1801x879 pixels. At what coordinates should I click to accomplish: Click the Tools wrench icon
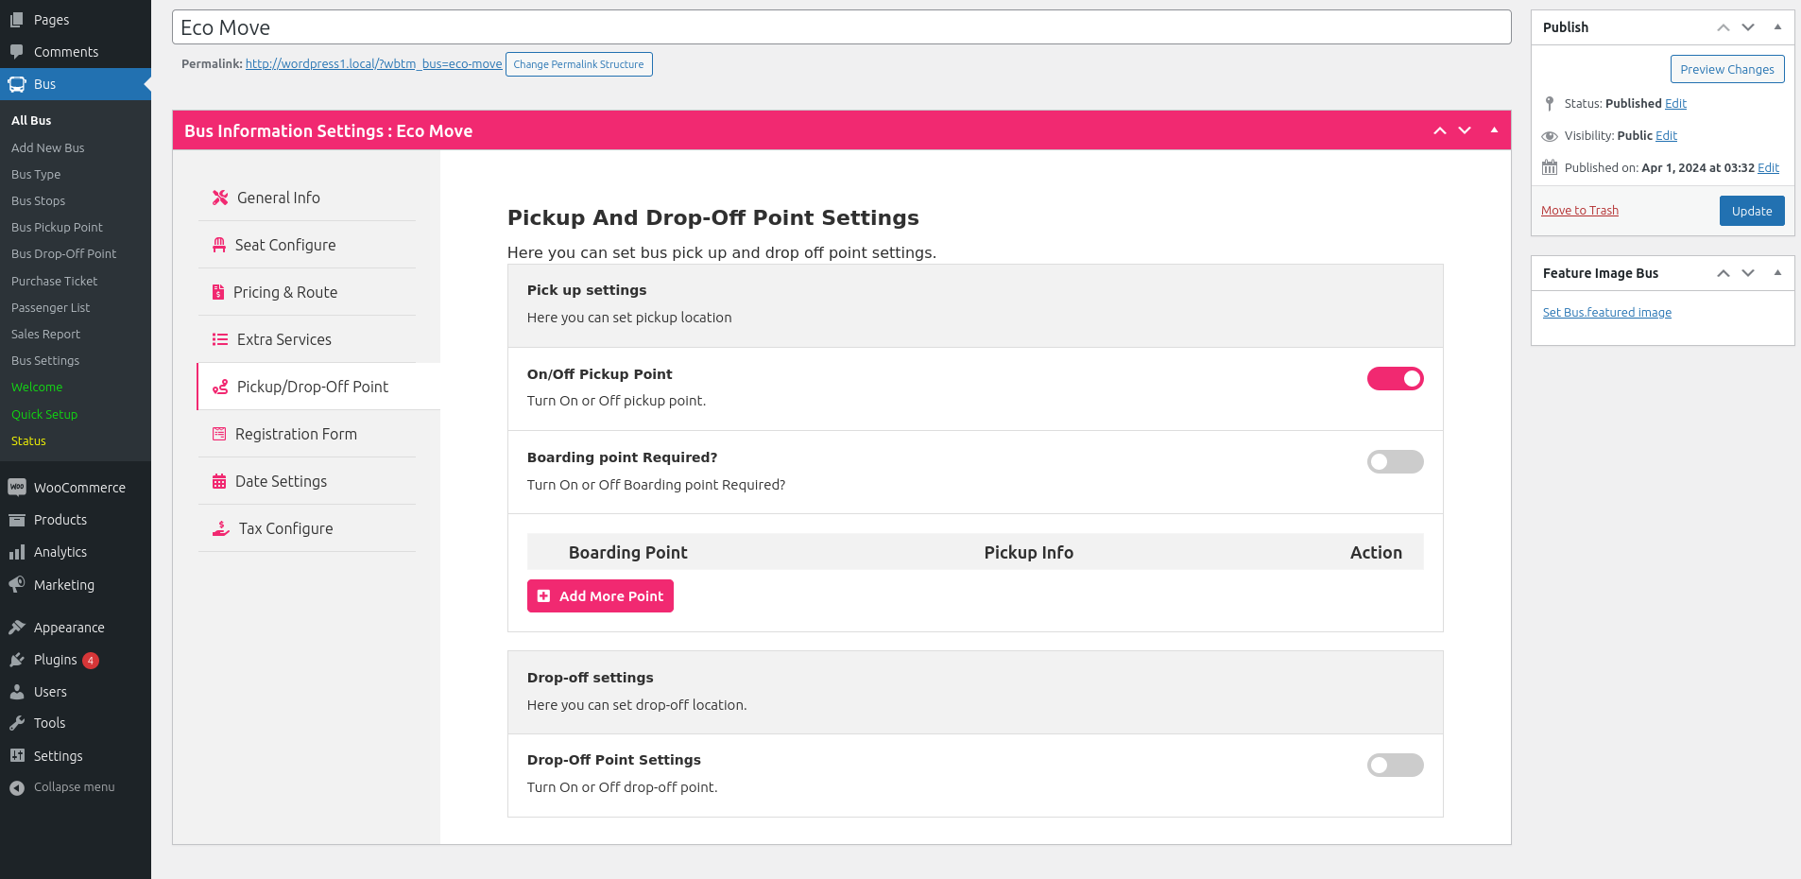click(17, 723)
